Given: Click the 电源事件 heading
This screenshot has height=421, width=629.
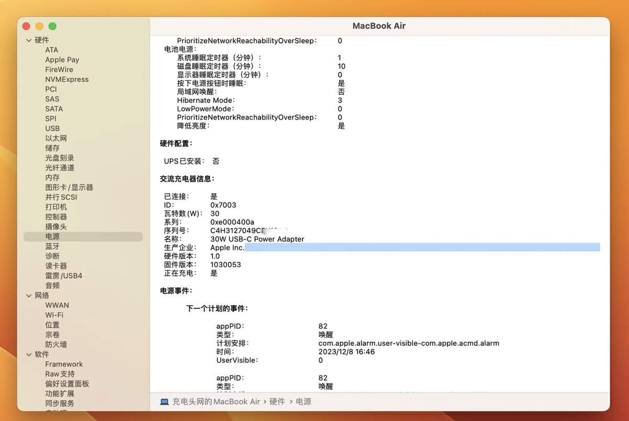Looking at the screenshot, I should pyautogui.click(x=176, y=290).
